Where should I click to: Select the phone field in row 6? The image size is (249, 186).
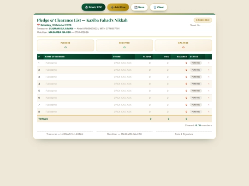click(124, 98)
